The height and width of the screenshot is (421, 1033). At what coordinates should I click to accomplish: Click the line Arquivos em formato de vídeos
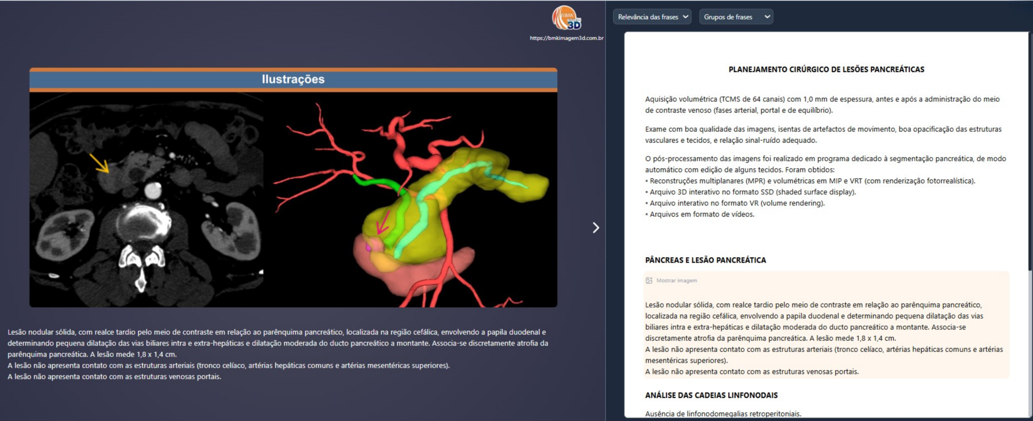click(x=700, y=214)
